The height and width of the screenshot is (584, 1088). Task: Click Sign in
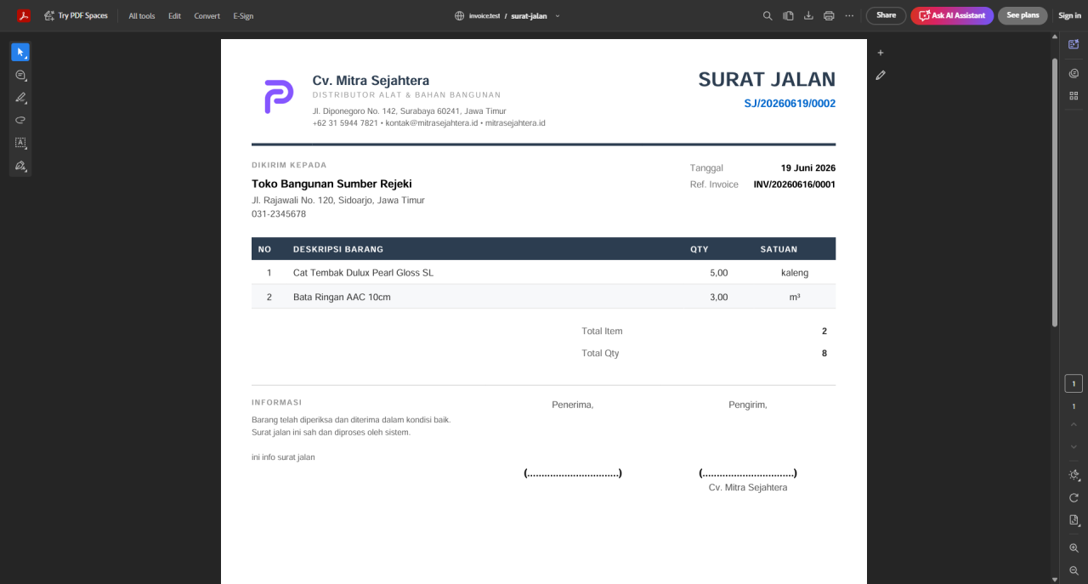(1069, 15)
